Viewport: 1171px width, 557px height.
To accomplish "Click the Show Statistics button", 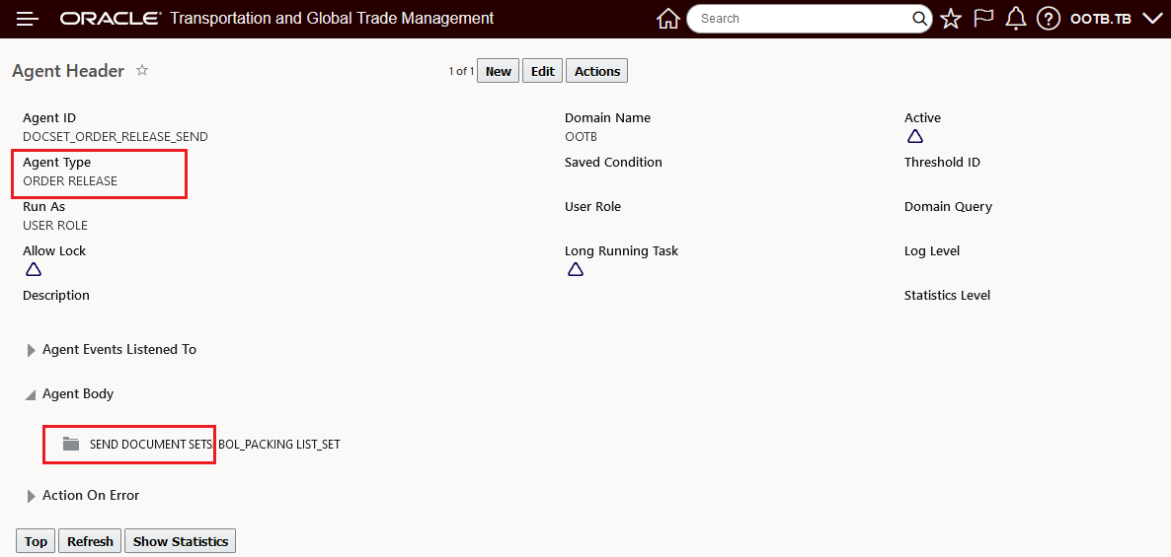I will pyautogui.click(x=181, y=541).
